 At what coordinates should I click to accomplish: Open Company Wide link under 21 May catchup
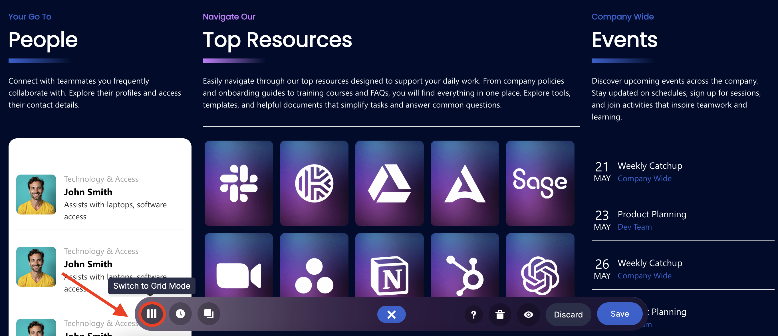click(x=644, y=179)
